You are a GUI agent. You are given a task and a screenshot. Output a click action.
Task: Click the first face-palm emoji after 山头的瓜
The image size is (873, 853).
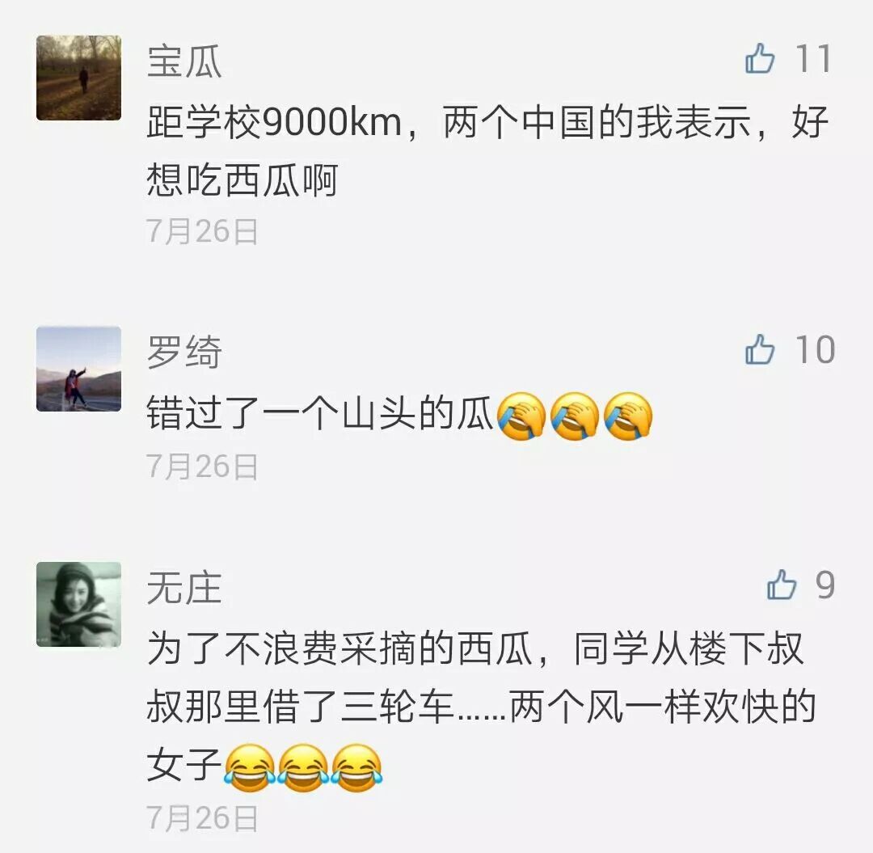[521, 416]
